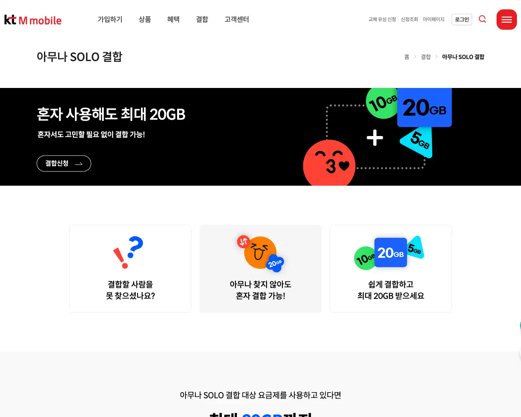Image resolution: width=521 pixels, height=417 pixels.
Task: Click the question and exclamation mark icon
Action: click(128, 252)
